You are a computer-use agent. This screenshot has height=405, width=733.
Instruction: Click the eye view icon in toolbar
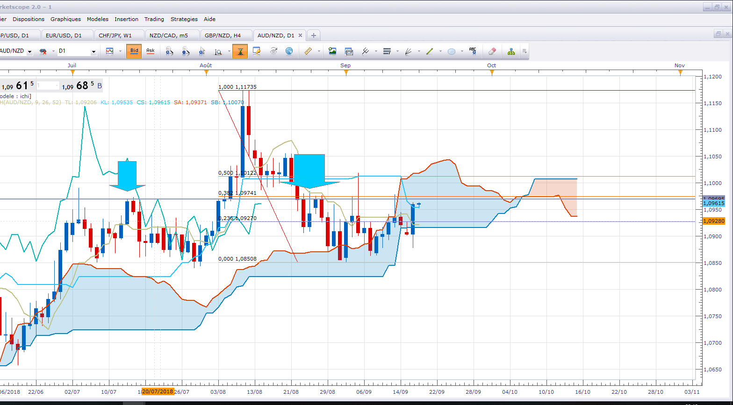(x=273, y=51)
